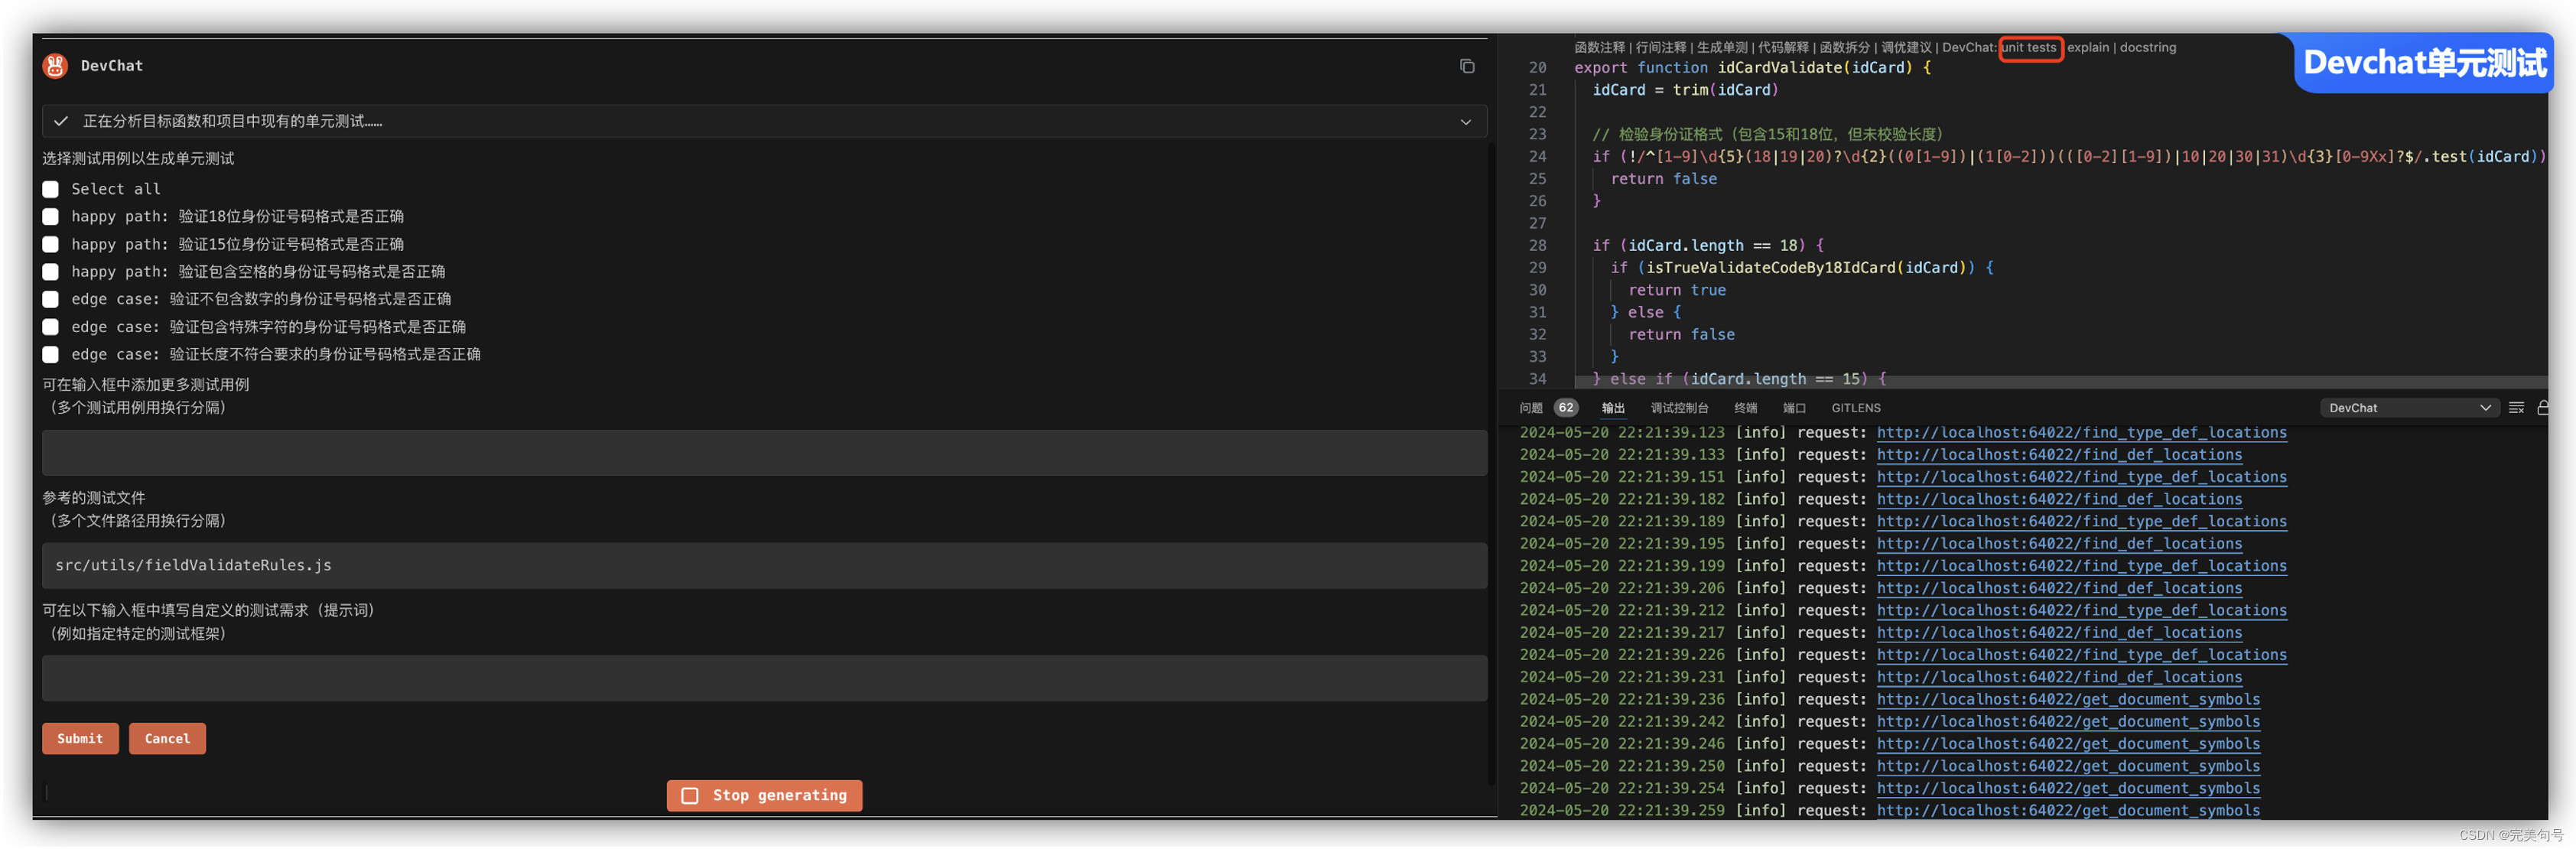Focus the additional test cases input box
This screenshot has height=849, width=2576.
(764, 453)
